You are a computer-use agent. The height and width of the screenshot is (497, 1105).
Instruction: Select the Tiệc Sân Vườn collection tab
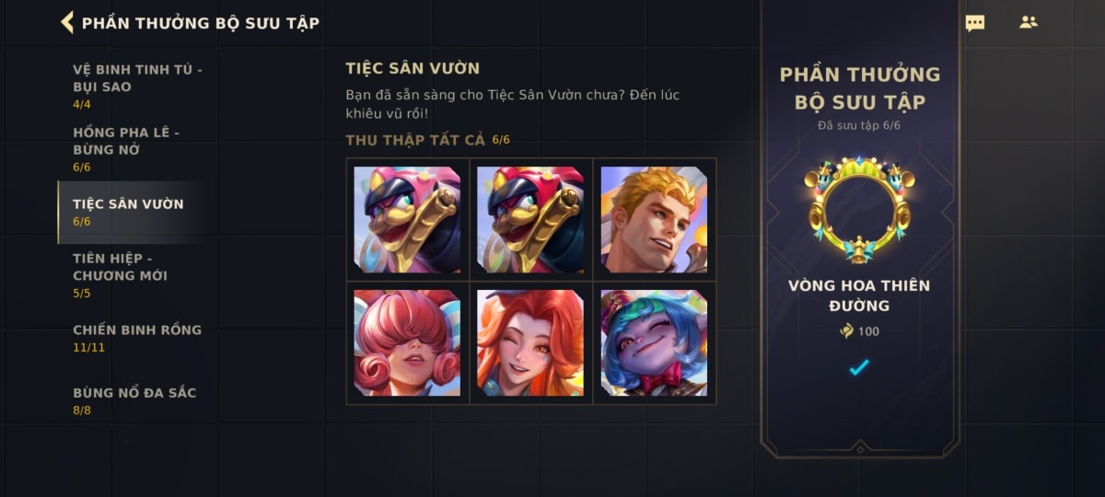click(x=138, y=212)
